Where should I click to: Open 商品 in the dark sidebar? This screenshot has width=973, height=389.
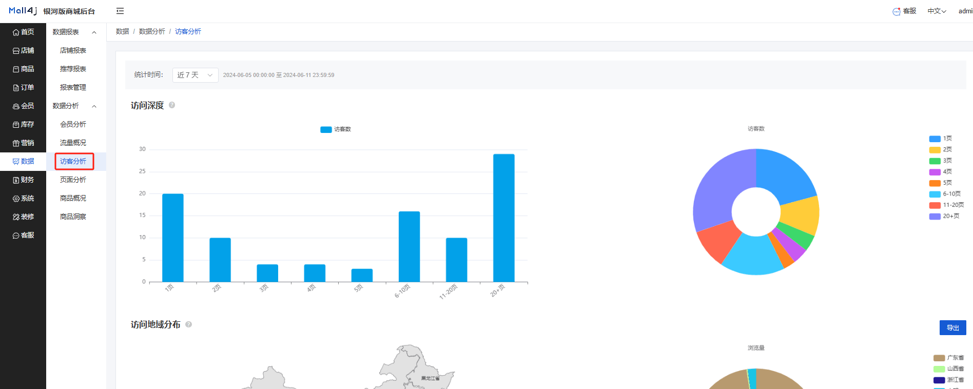click(x=23, y=69)
